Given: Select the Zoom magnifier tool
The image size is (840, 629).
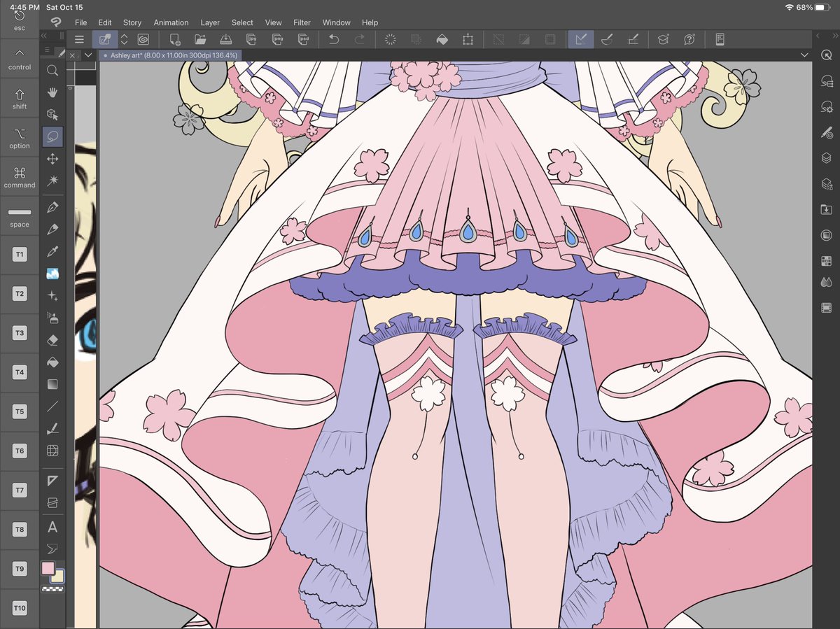Looking at the screenshot, I should click(x=52, y=70).
